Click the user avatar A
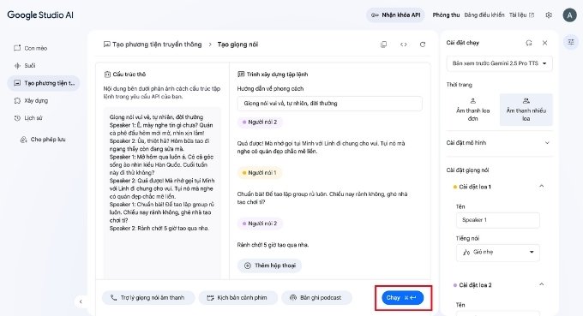The image size is (583, 316). pyautogui.click(x=569, y=15)
